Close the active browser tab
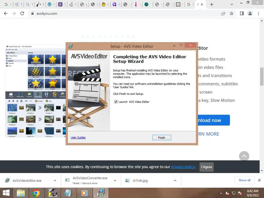Image resolution: width=264 pixels, height=198 pixels. click(x=202, y=5)
